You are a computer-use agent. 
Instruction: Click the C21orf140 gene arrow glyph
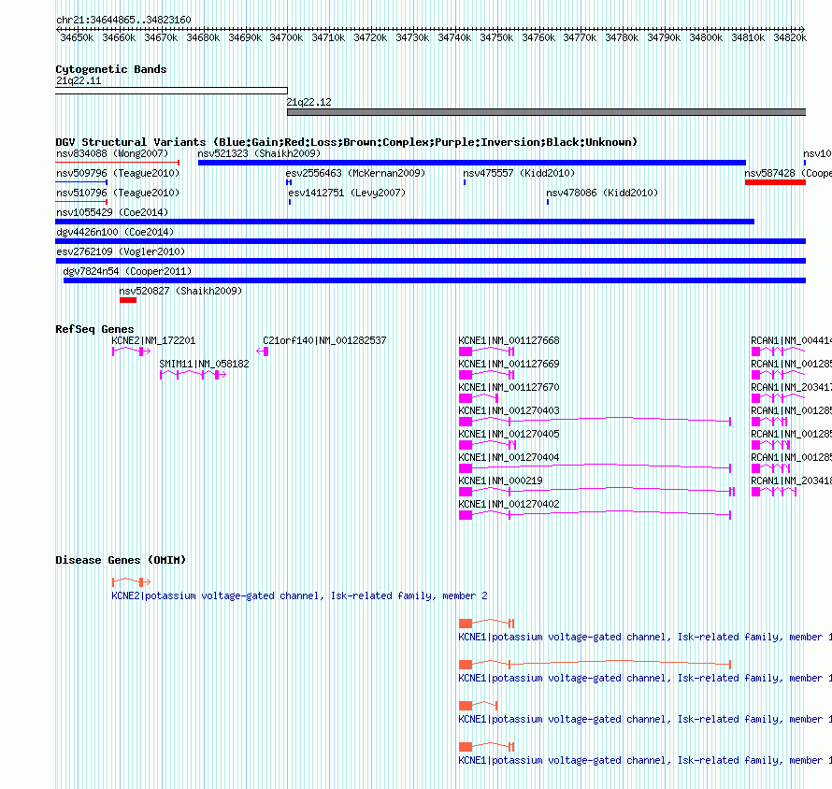click(262, 351)
